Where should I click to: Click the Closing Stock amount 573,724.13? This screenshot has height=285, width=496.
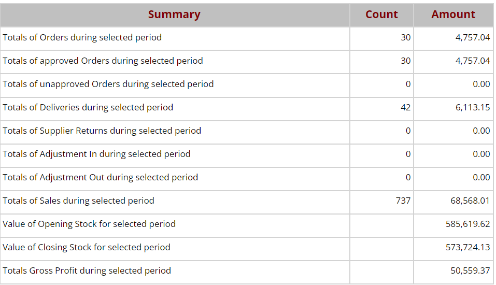tap(467, 247)
